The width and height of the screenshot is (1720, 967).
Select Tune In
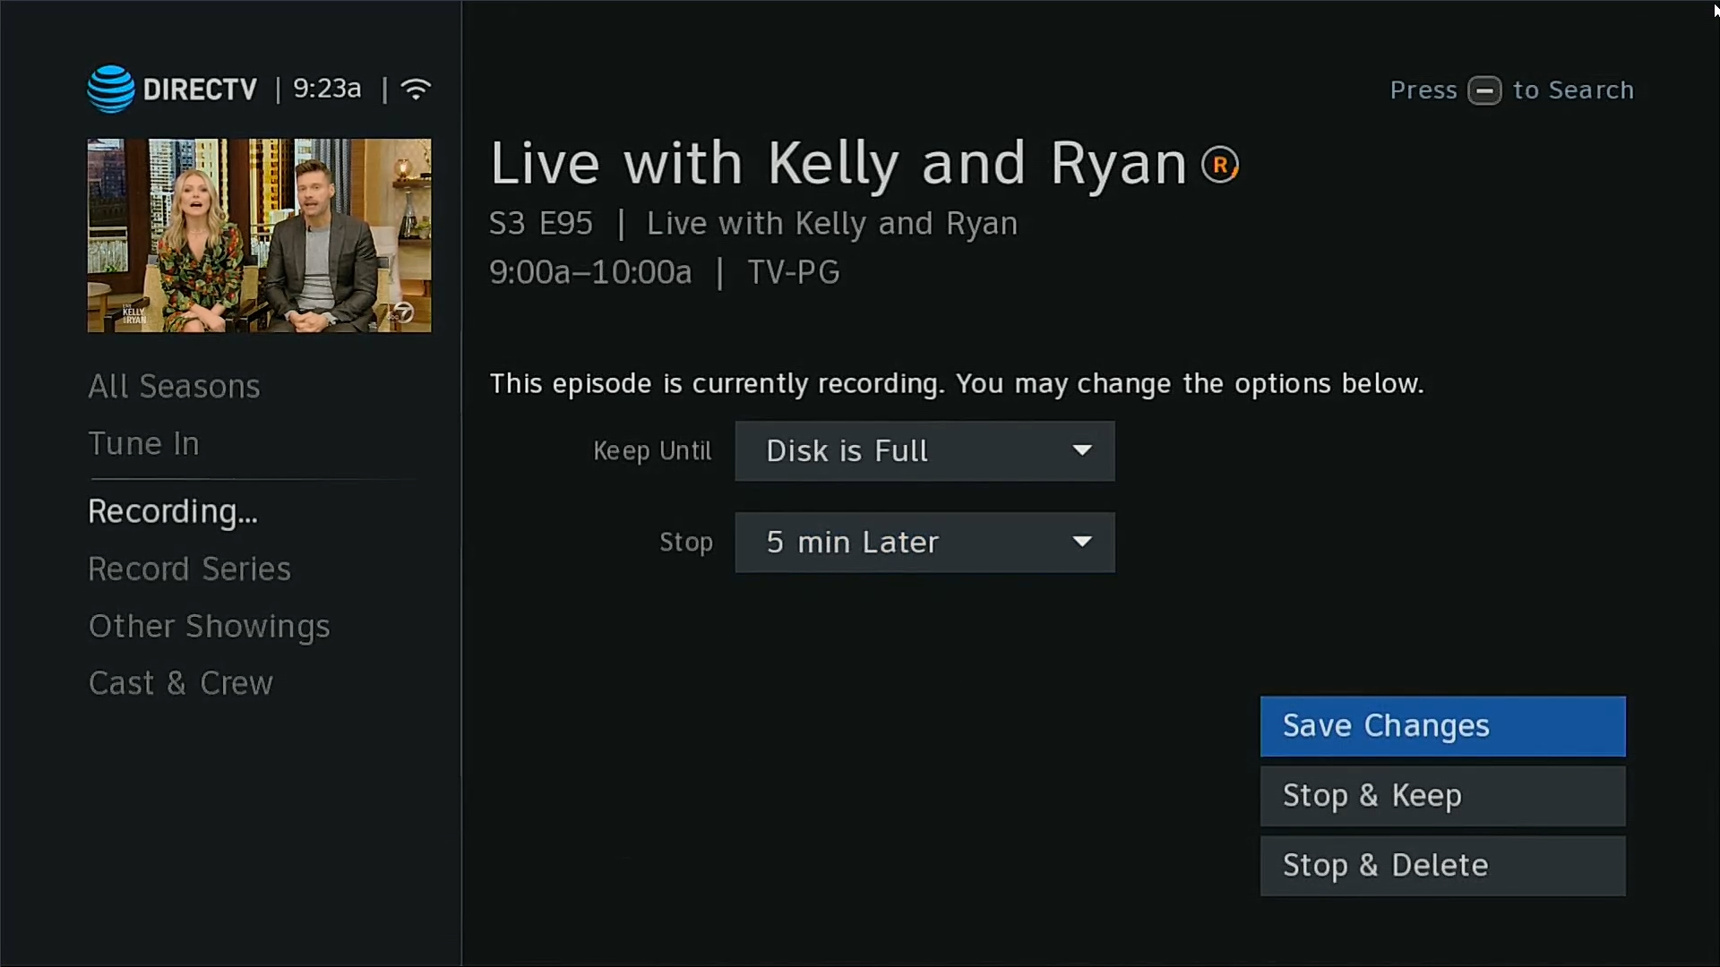coord(143,443)
